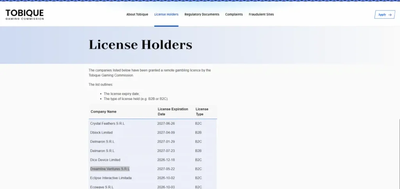400x189 pixels.
Task: Open the Regulatory Documents page
Action: pyautogui.click(x=202, y=14)
